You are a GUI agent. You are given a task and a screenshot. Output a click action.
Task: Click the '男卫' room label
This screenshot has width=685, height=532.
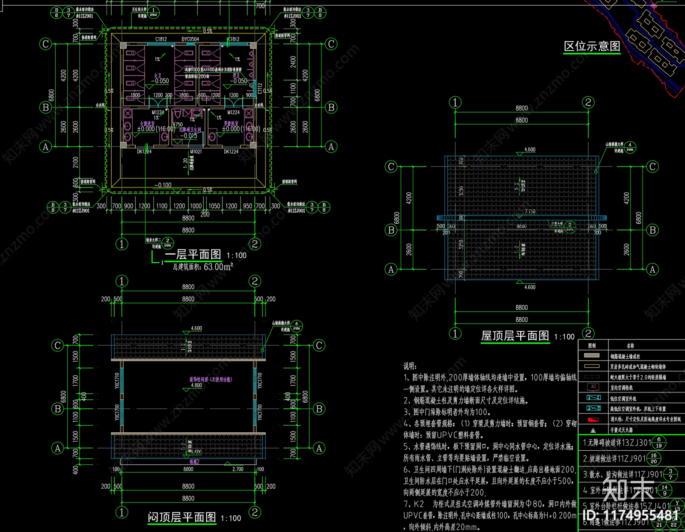pyautogui.click(x=236, y=75)
